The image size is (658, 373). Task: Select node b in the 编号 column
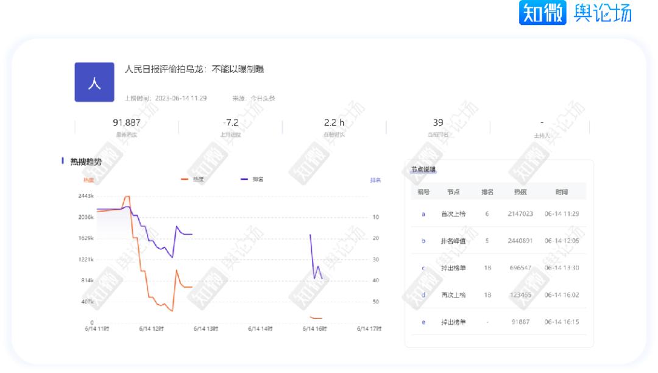423,241
